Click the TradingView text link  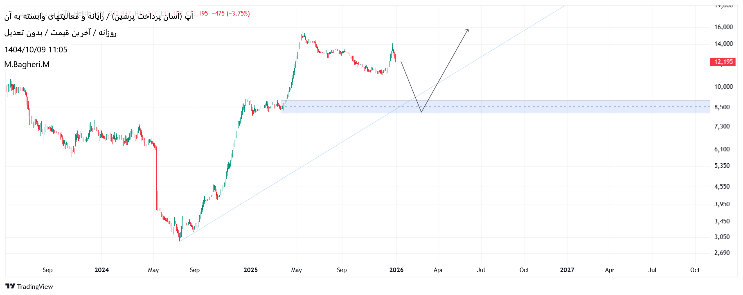coord(35,286)
